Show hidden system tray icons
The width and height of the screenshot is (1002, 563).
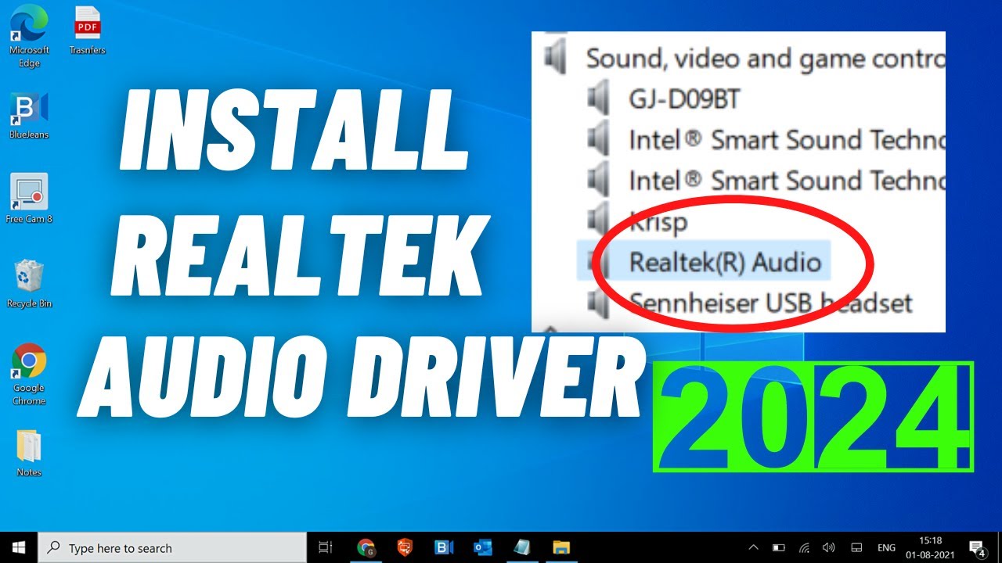(753, 547)
